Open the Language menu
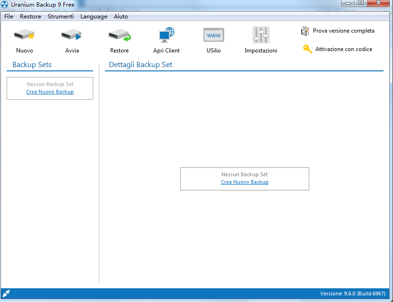393x302 pixels. pos(94,17)
